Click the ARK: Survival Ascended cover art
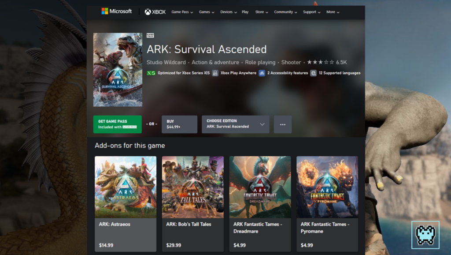The height and width of the screenshot is (255, 451). click(x=118, y=70)
